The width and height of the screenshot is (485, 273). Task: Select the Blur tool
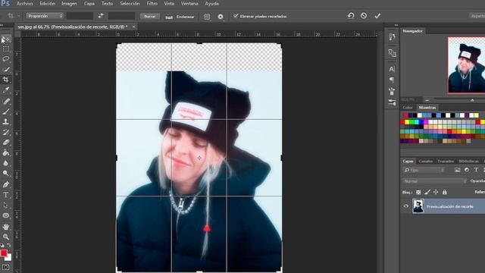[x=6, y=163]
